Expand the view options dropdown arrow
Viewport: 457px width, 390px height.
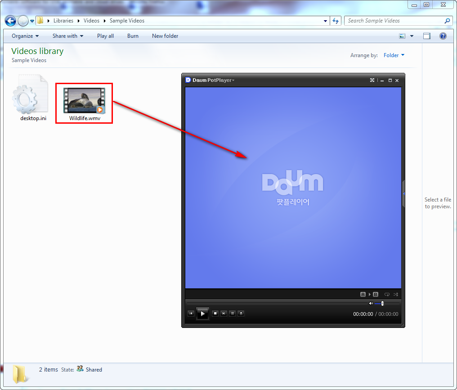(412, 36)
